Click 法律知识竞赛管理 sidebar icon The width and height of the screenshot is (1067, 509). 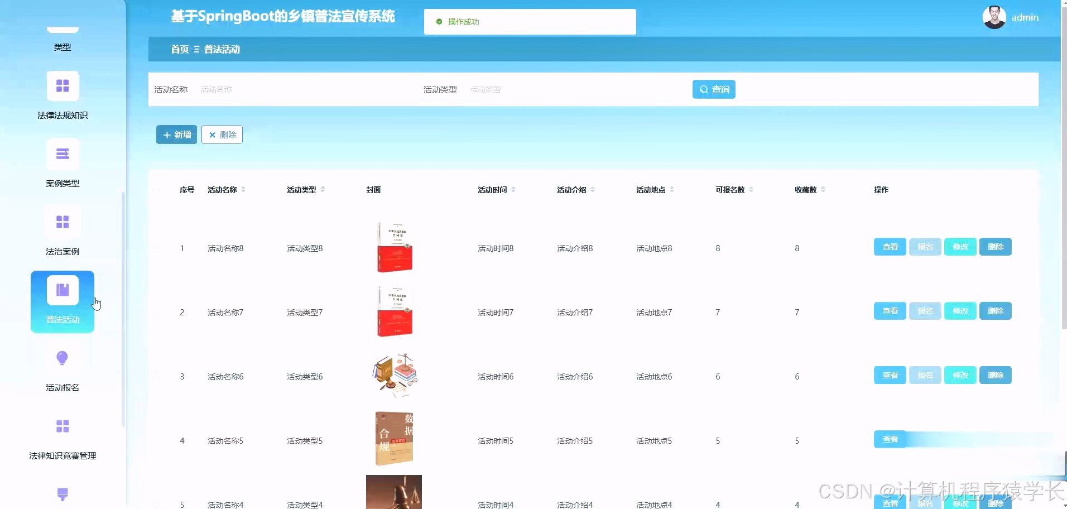tap(63, 426)
